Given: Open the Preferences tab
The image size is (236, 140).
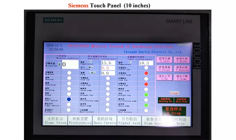Looking at the screenshot, I should tap(80, 121).
